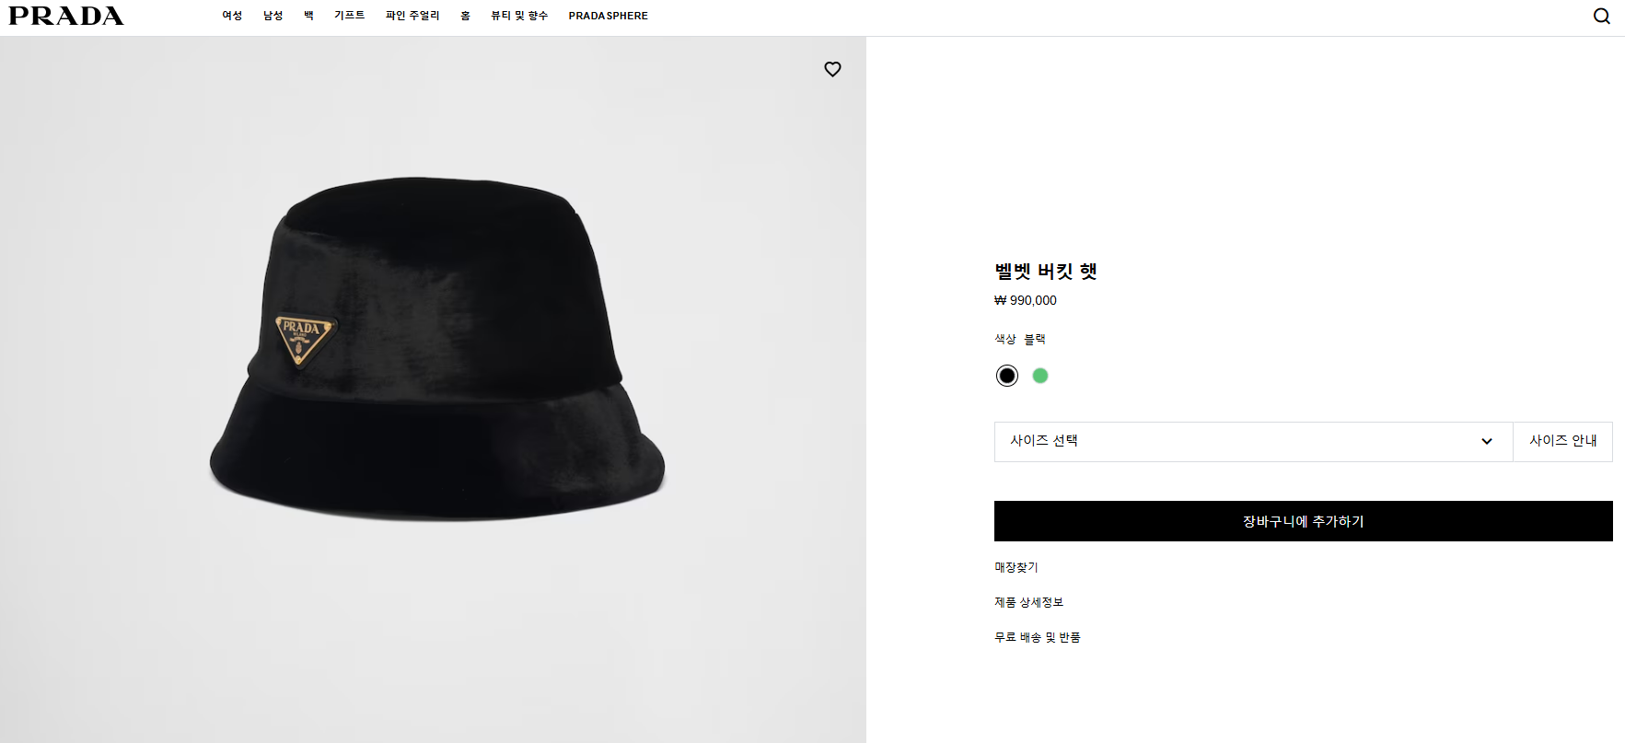
Task: Open the 뷰티 및 향수 menu
Action: tap(519, 16)
